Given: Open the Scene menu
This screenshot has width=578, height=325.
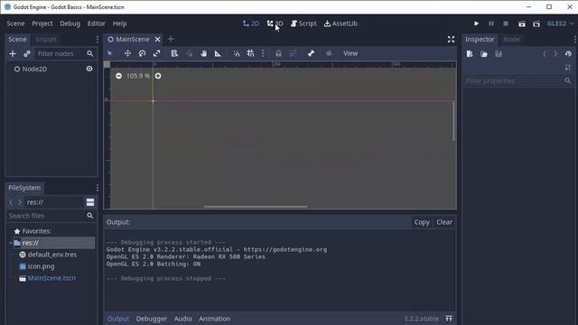Looking at the screenshot, I should 15,23.
